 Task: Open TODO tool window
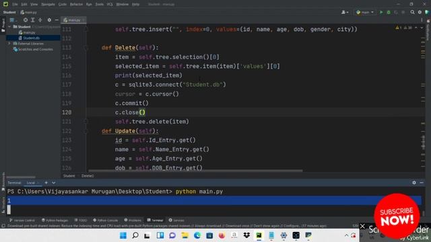(81, 220)
